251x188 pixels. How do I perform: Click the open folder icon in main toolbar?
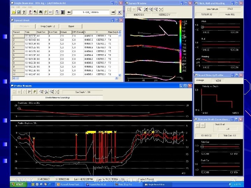click(13, 12)
